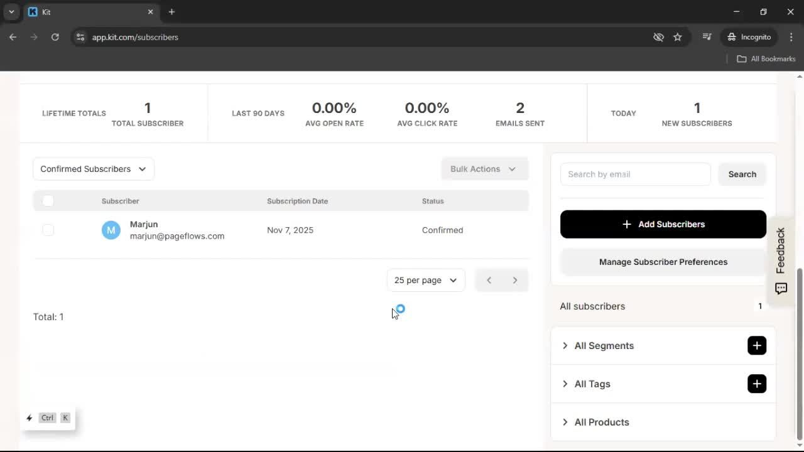Image resolution: width=804 pixels, height=452 pixels.
Task: Toggle the eye visibility icon in the address bar
Action: (x=658, y=37)
